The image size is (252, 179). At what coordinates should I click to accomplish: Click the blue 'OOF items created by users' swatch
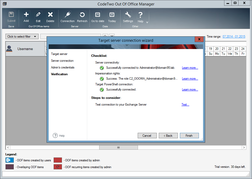click(x=10, y=160)
